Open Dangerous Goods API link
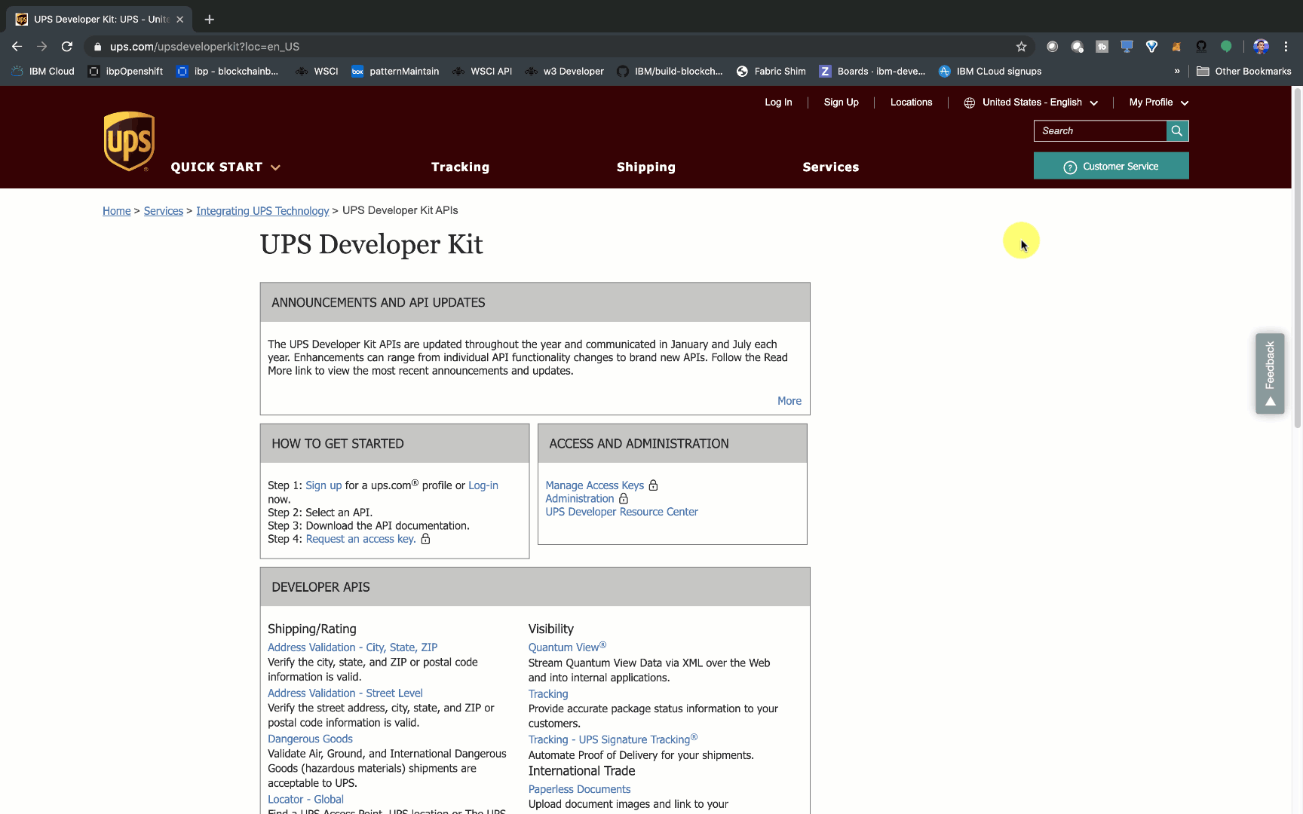The image size is (1303, 814). click(x=311, y=739)
